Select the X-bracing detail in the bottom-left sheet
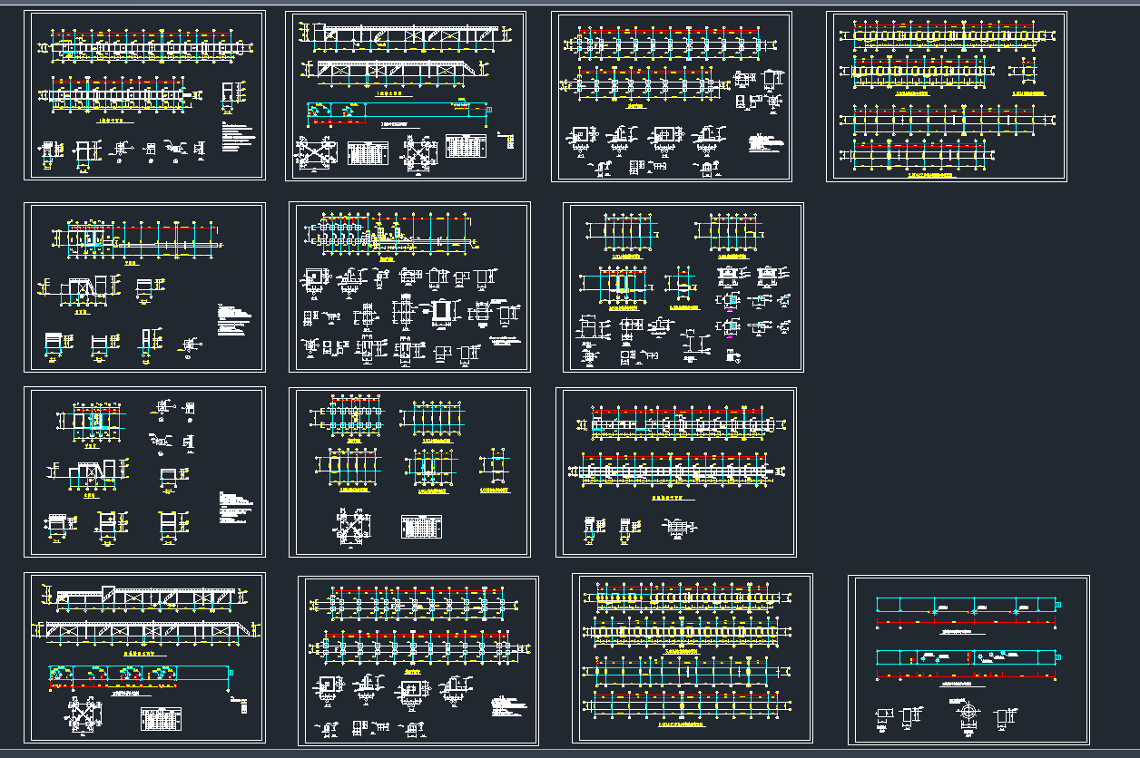Viewport: 1140px width, 758px height. coord(88,715)
